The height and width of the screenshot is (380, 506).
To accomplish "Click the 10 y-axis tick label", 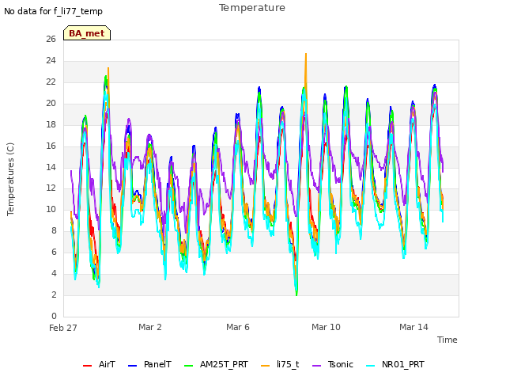I will 51,209.
